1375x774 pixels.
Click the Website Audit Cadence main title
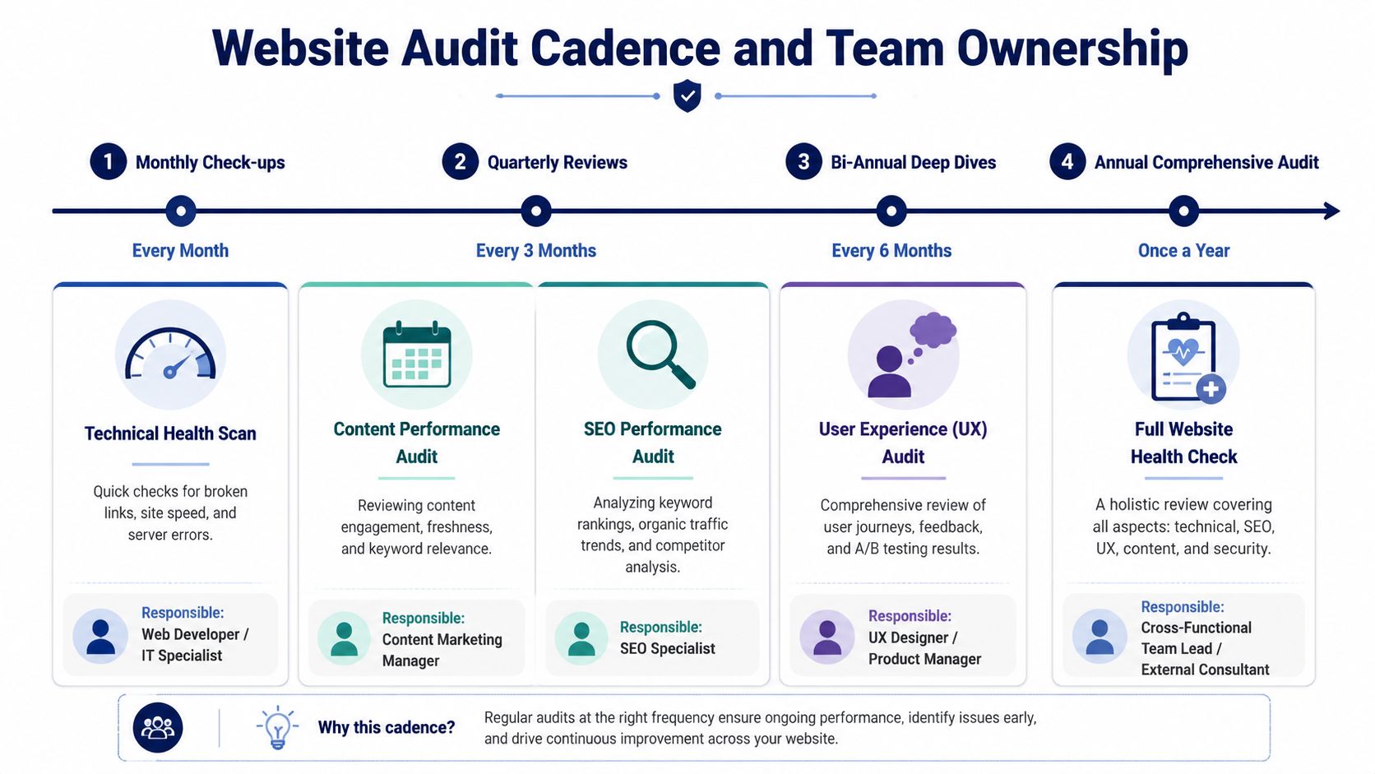coord(700,48)
